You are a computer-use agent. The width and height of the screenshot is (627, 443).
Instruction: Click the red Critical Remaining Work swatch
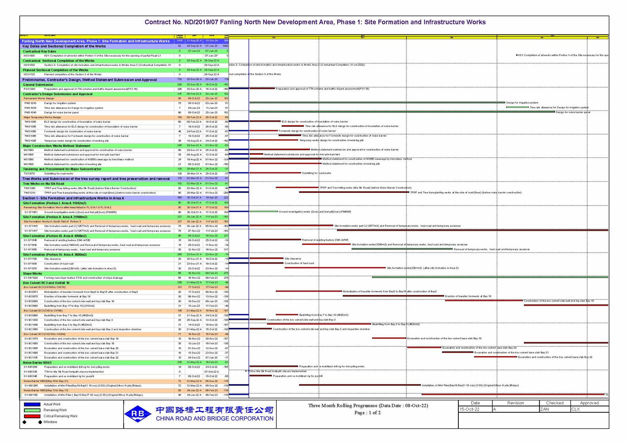point(32,416)
